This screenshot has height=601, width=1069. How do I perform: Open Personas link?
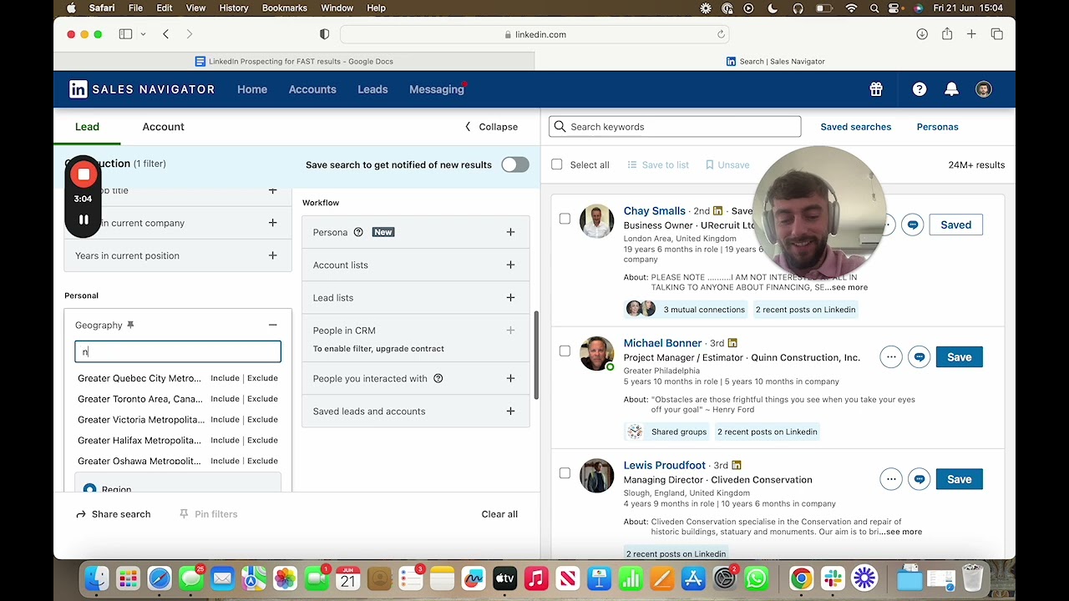(937, 127)
